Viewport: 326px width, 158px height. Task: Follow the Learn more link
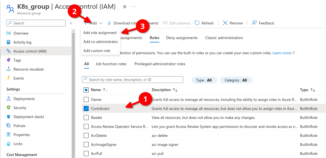pos(282,53)
